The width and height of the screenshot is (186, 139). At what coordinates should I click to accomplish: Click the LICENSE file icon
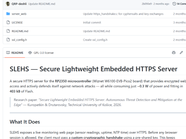(8, 22)
